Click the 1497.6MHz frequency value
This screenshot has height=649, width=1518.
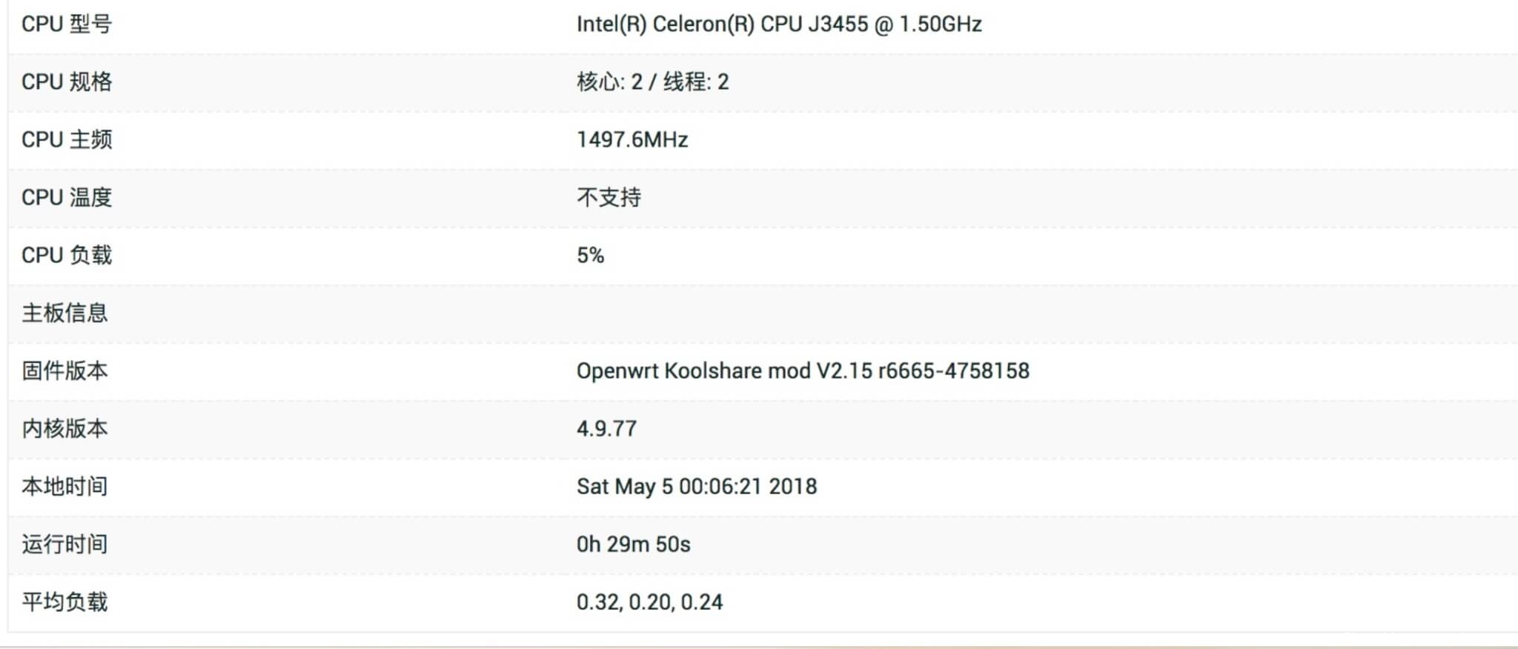pos(632,139)
